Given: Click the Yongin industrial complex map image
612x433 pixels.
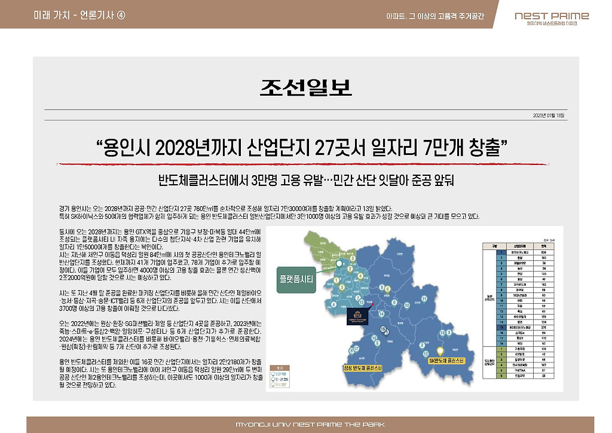Looking at the screenshot, I should coord(415,309).
